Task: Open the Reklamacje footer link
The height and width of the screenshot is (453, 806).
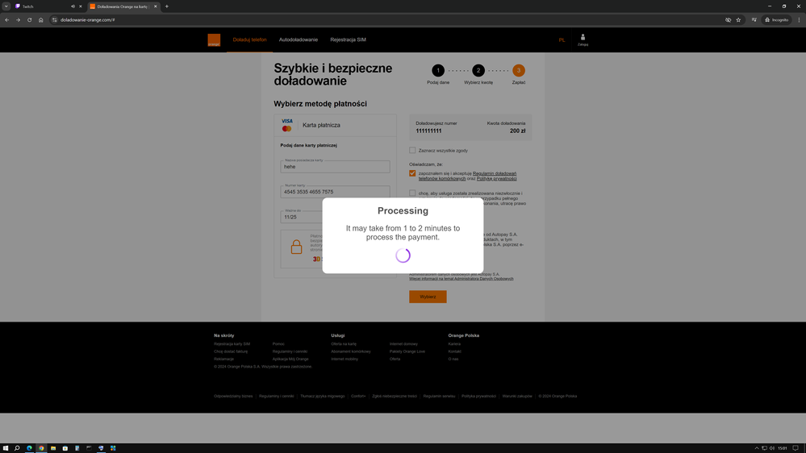Action: (x=223, y=359)
